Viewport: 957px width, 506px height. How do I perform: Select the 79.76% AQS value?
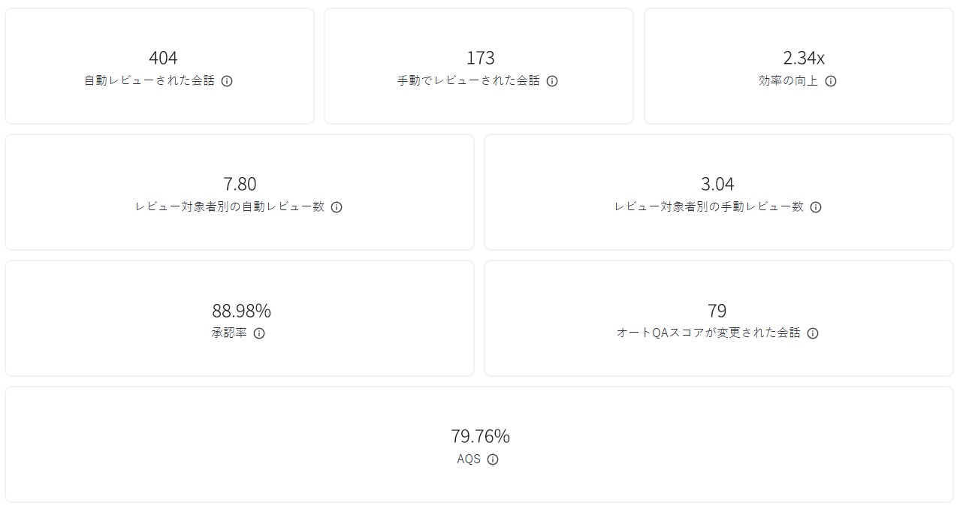[x=481, y=436]
